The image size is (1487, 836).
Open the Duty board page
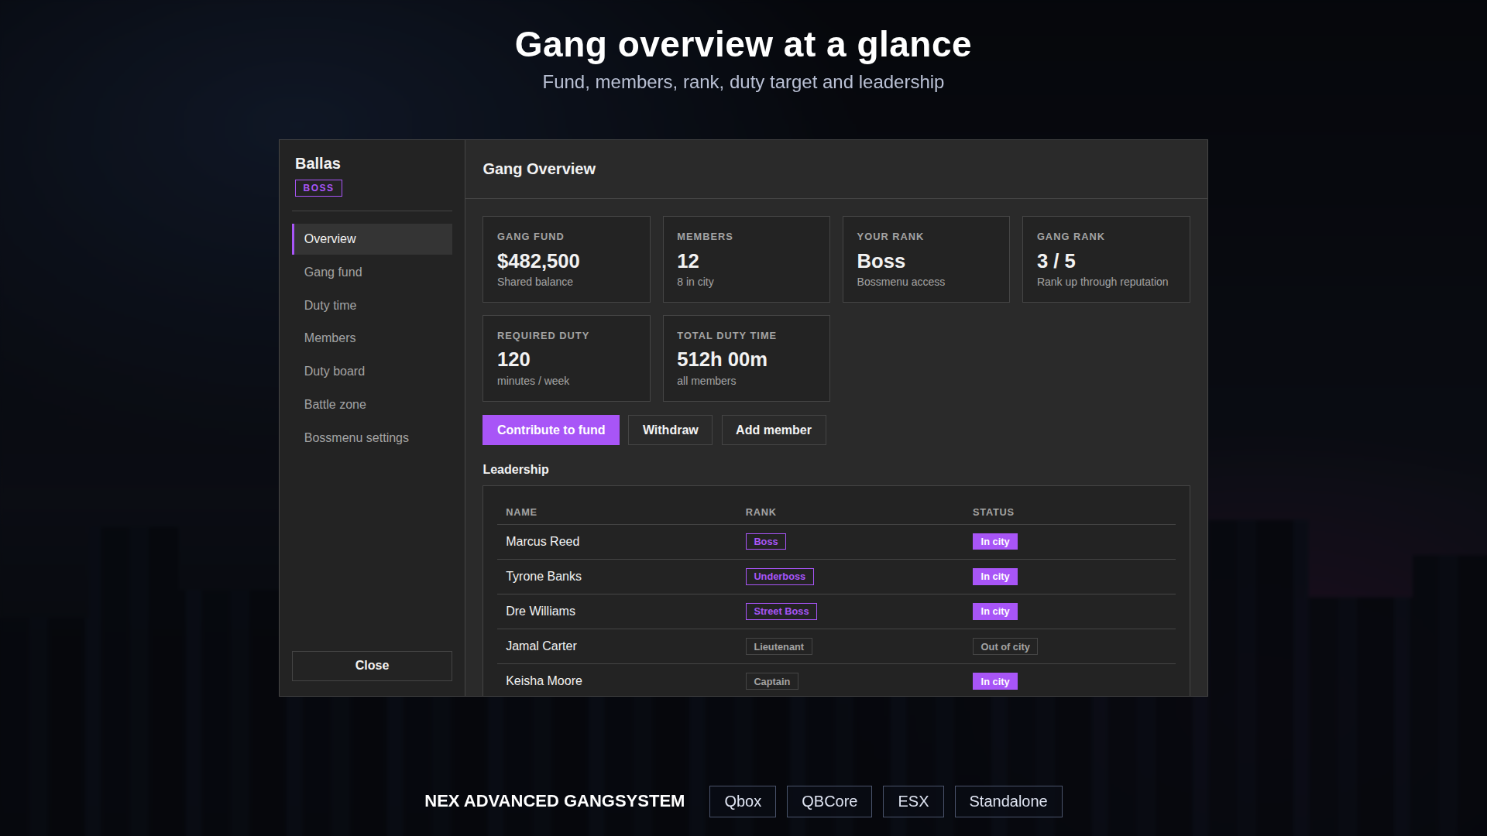[x=372, y=372]
